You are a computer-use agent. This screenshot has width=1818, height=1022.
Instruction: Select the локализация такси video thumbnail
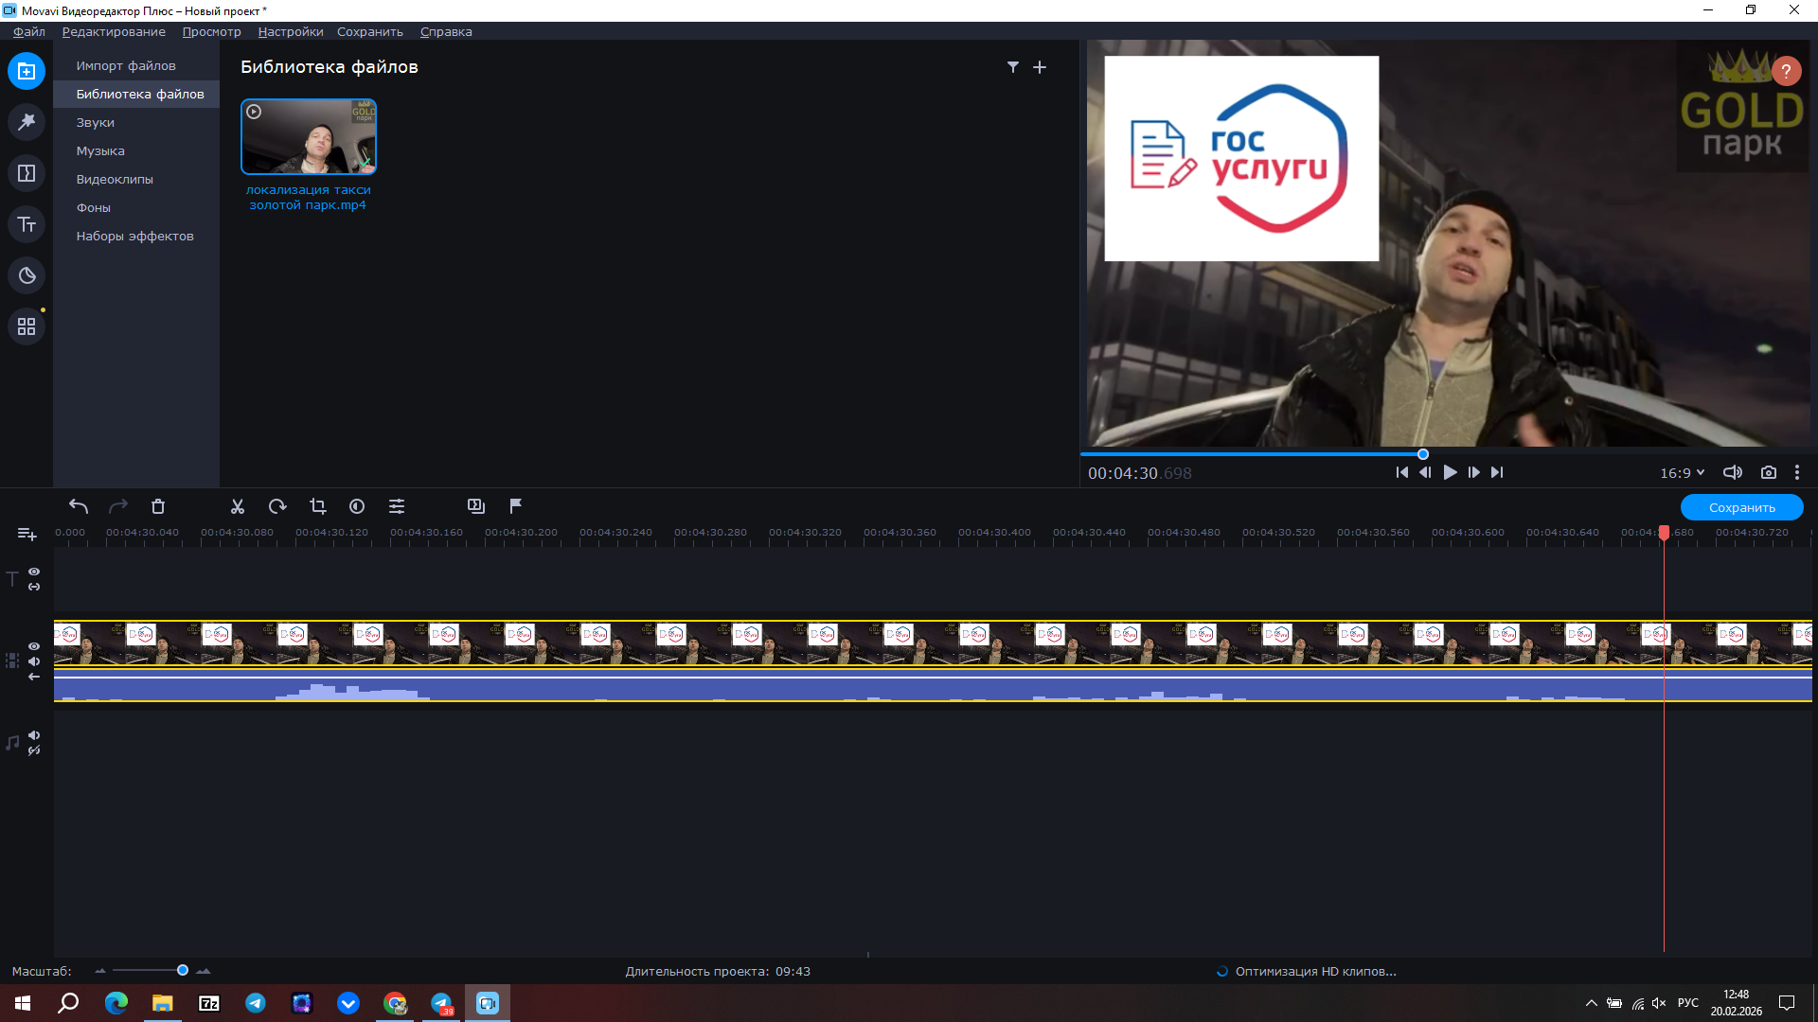coord(309,137)
